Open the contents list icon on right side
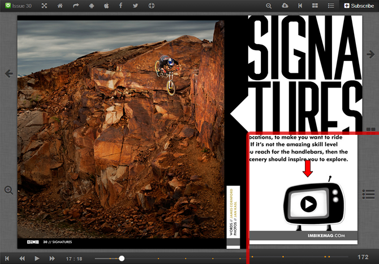The height and width of the screenshot is (264, 379). point(368,194)
